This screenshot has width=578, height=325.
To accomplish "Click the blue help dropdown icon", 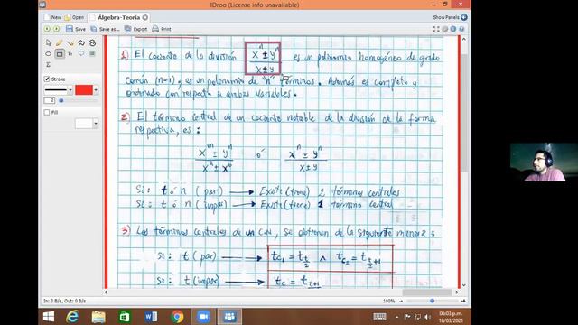I will (x=461, y=29).
